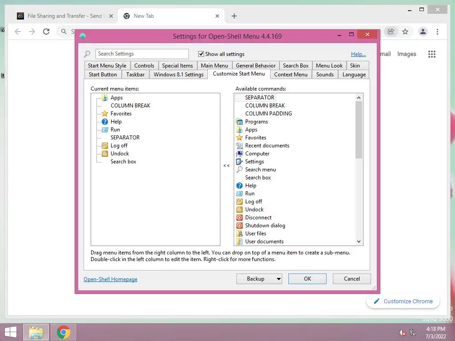Open the Google apps grid in Chrome

(432, 54)
